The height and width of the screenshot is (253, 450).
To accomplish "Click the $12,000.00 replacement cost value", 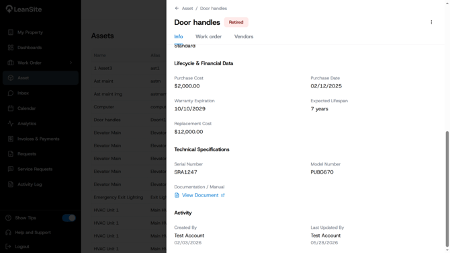I will tap(189, 132).
